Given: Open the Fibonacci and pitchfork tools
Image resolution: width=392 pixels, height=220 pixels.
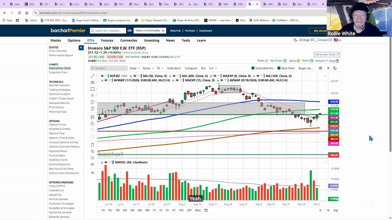Looking at the screenshot, I should click(x=92, y=82).
